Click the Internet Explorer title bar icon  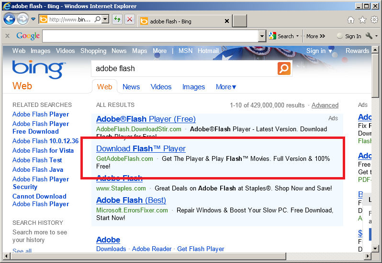7,6
